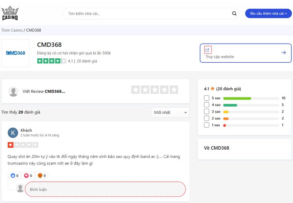The height and width of the screenshot is (203, 293).
Task: Click the red 1 sao rating bar
Action: (x=225, y=125)
